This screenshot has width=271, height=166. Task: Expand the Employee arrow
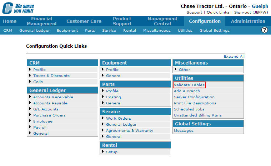coord(30,121)
